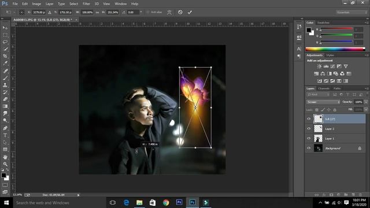Viewport: 370px width, 208px height.
Task: Select the Rectangular Marquee tool
Action: tap(5, 35)
